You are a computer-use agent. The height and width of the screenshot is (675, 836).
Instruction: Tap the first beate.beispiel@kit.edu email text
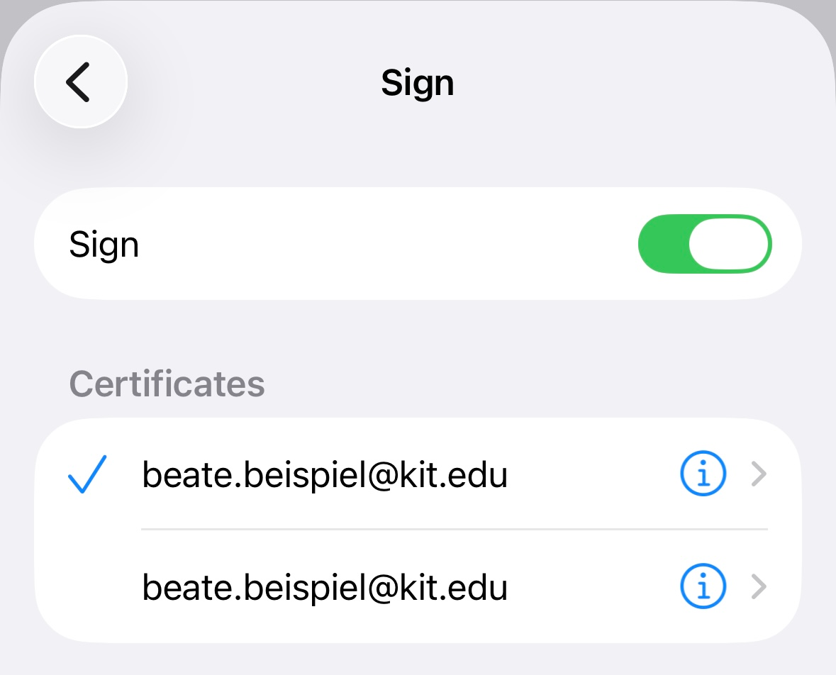[325, 474]
